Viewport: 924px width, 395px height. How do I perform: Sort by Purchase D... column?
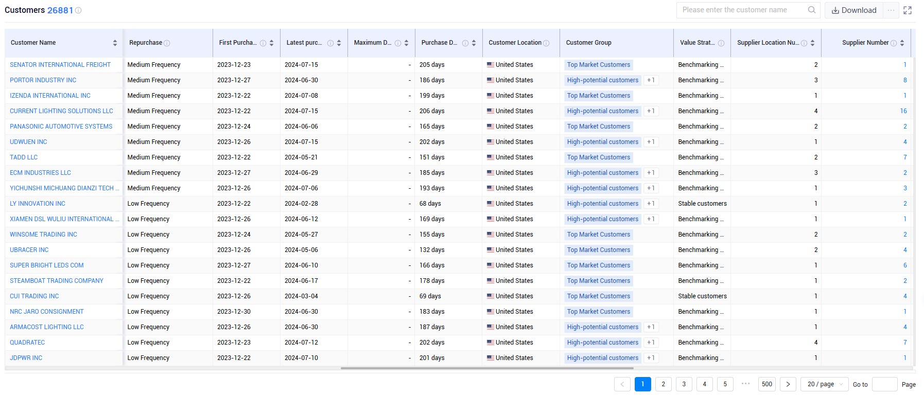(x=474, y=43)
